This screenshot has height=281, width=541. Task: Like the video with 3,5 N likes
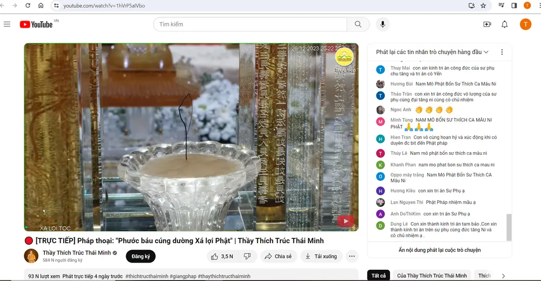(222, 256)
